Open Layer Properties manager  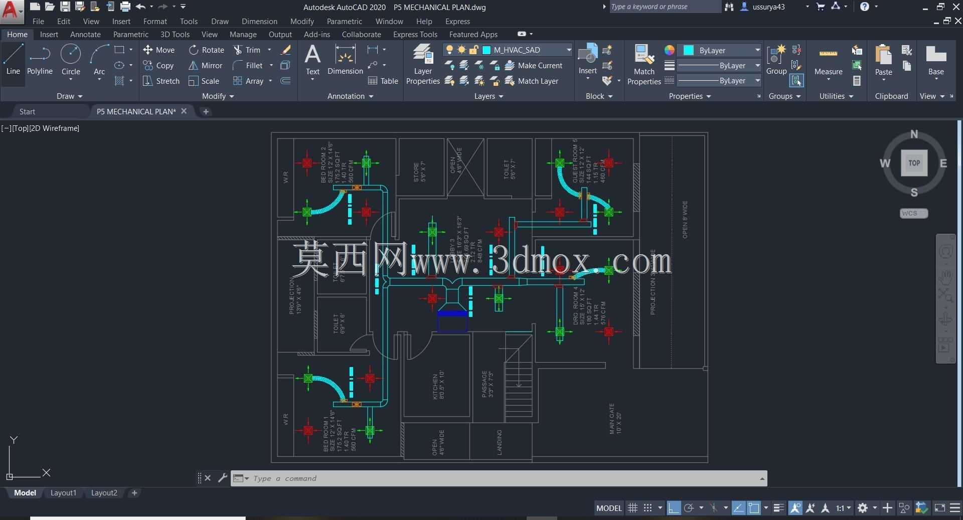(423, 64)
